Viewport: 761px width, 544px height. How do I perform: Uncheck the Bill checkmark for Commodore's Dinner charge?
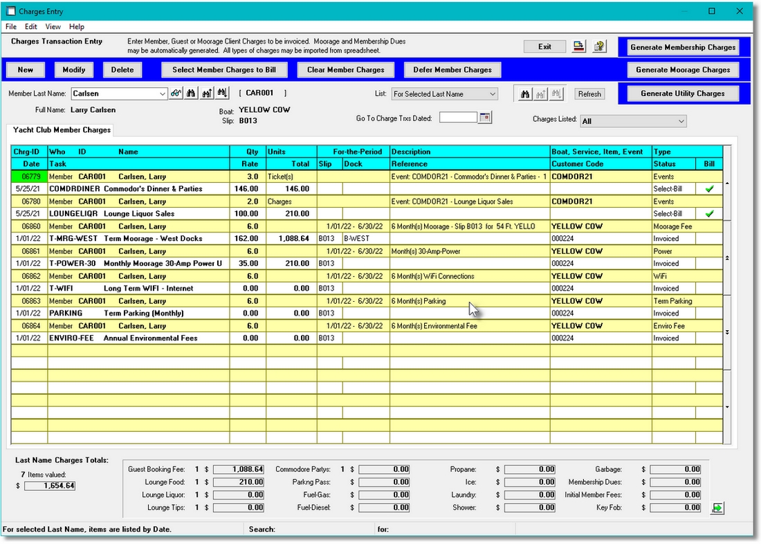click(708, 188)
